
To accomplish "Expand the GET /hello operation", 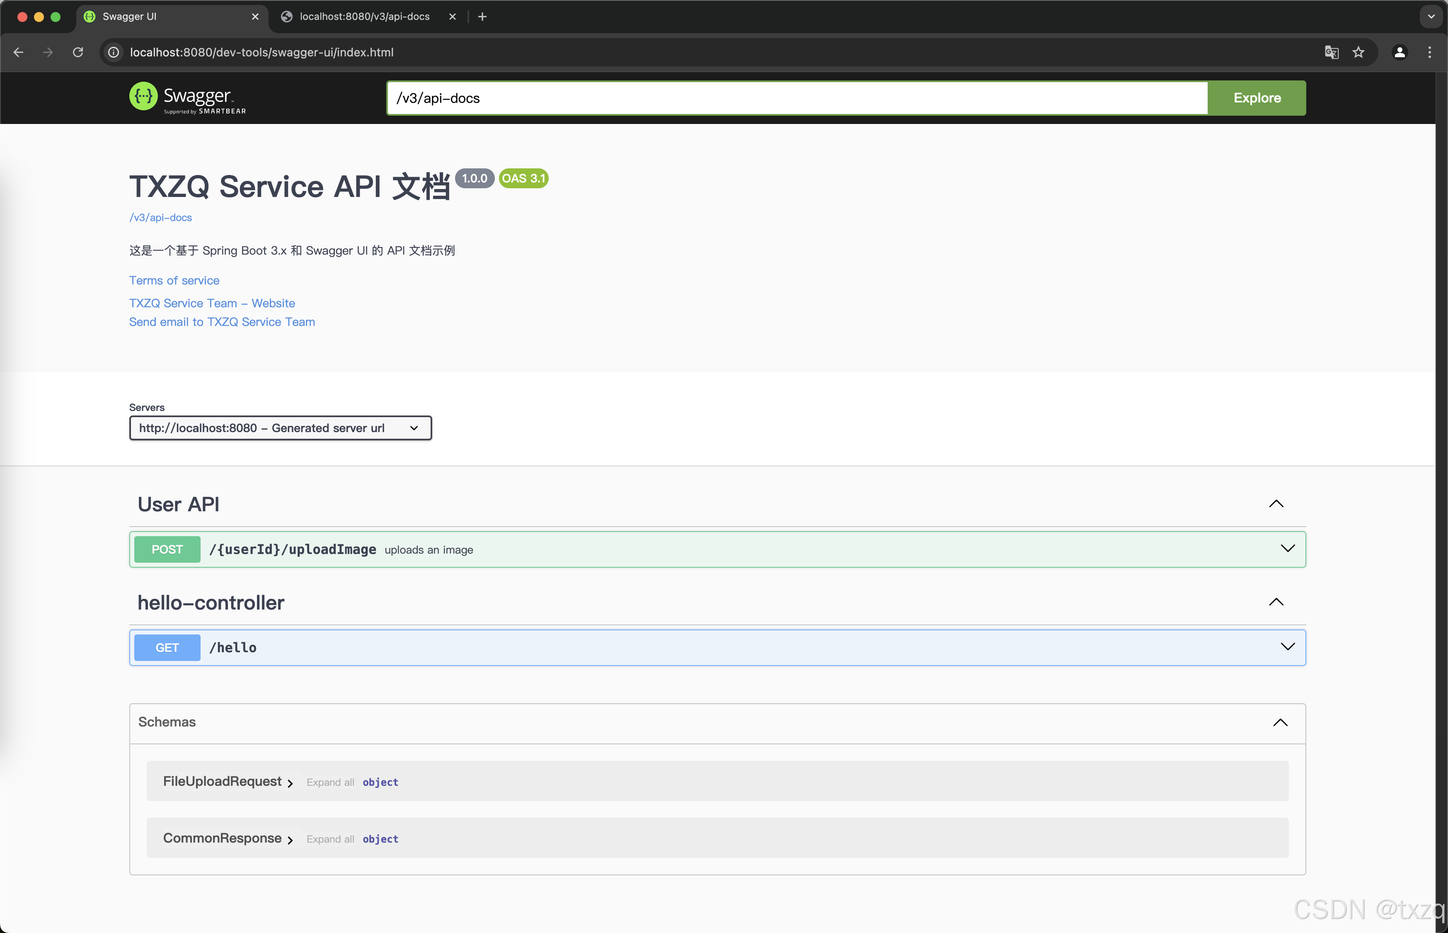I will point(1288,647).
